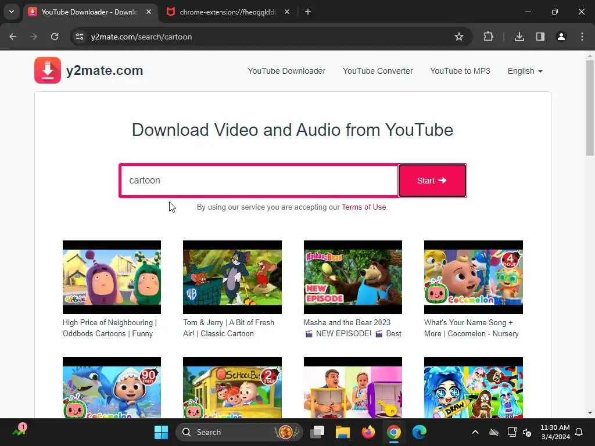Open Chrome extensions puzzle icon

tap(488, 37)
